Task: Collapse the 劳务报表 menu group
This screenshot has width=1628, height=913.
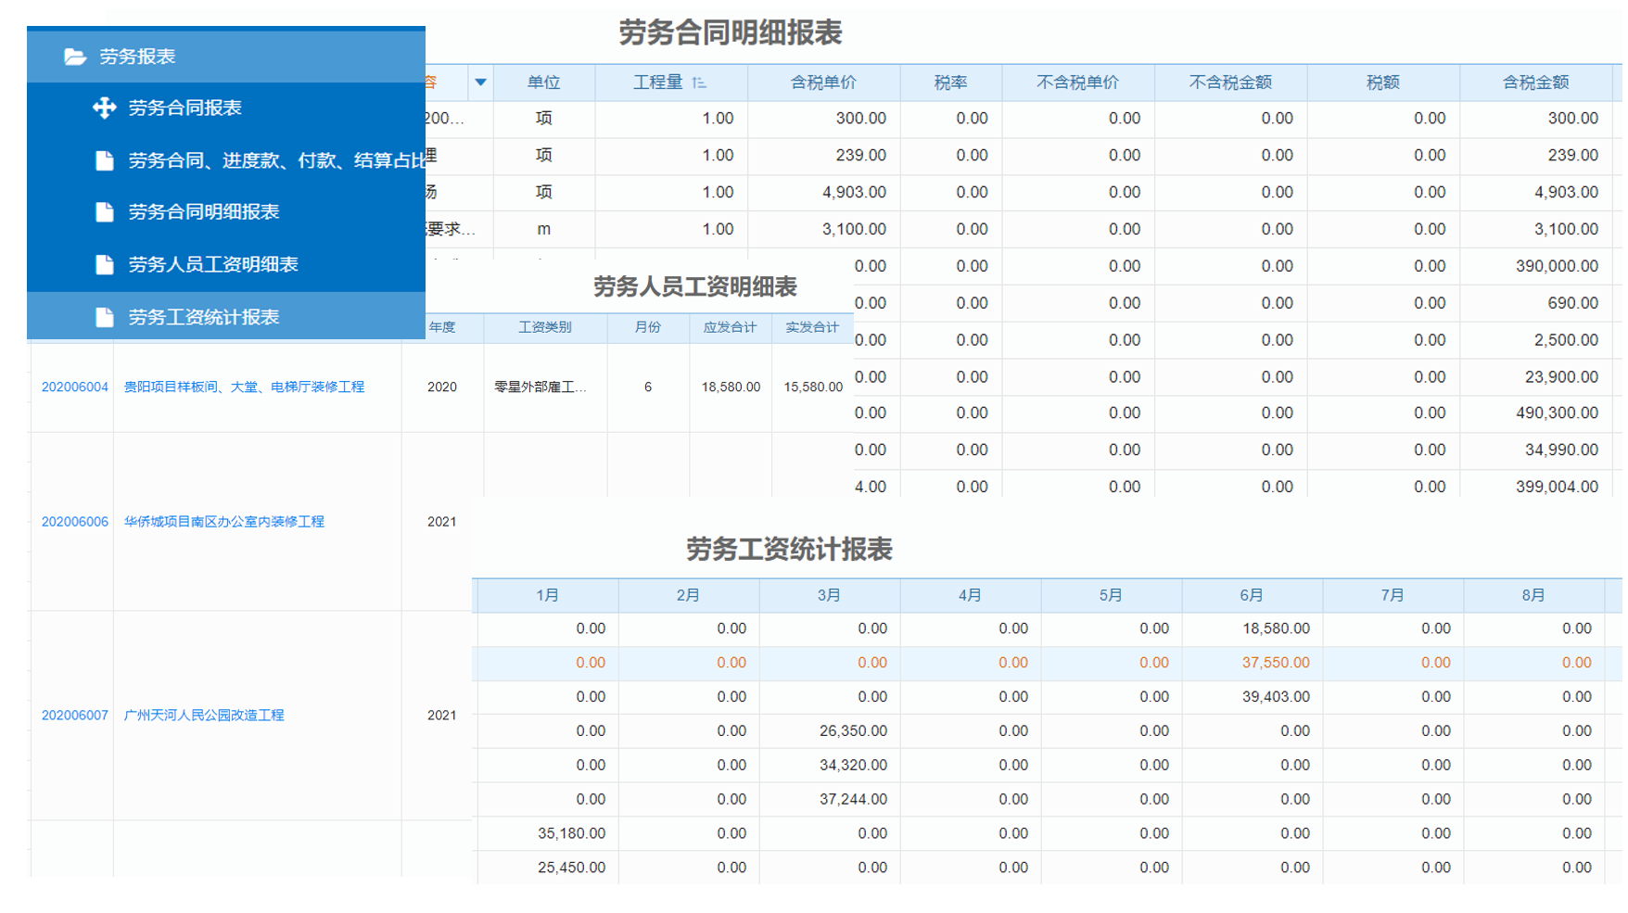Action: 137,57
